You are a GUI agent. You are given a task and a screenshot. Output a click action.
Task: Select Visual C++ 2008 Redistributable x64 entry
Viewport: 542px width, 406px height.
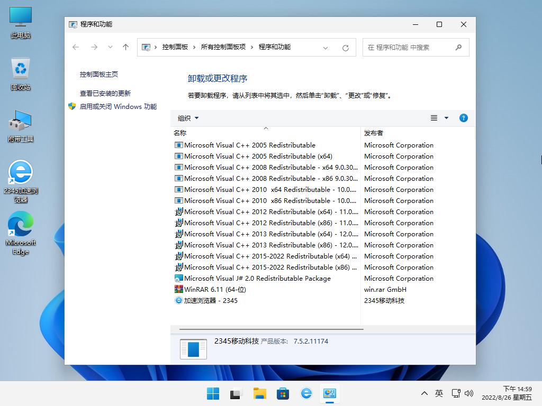(x=266, y=167)
